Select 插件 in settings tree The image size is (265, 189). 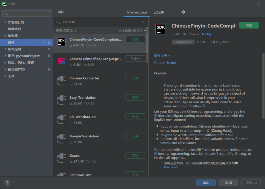[27, 42]
